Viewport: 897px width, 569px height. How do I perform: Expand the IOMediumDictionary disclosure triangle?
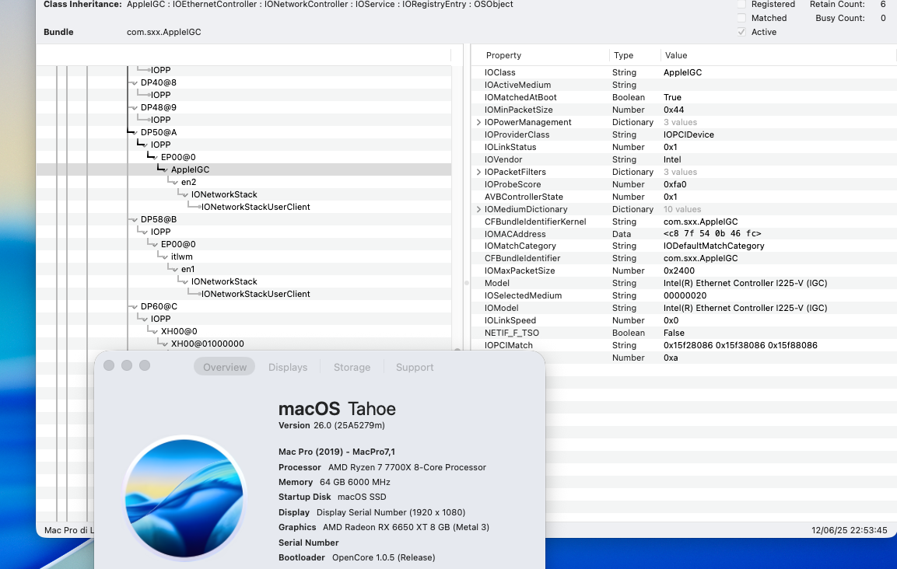point(478,209)
